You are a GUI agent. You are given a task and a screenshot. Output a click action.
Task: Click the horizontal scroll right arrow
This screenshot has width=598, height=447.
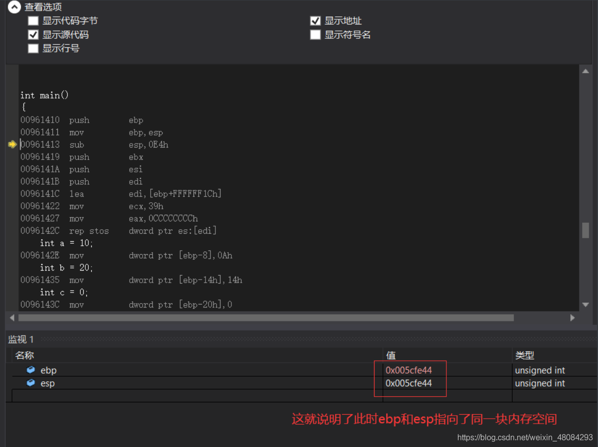point(572,317)
